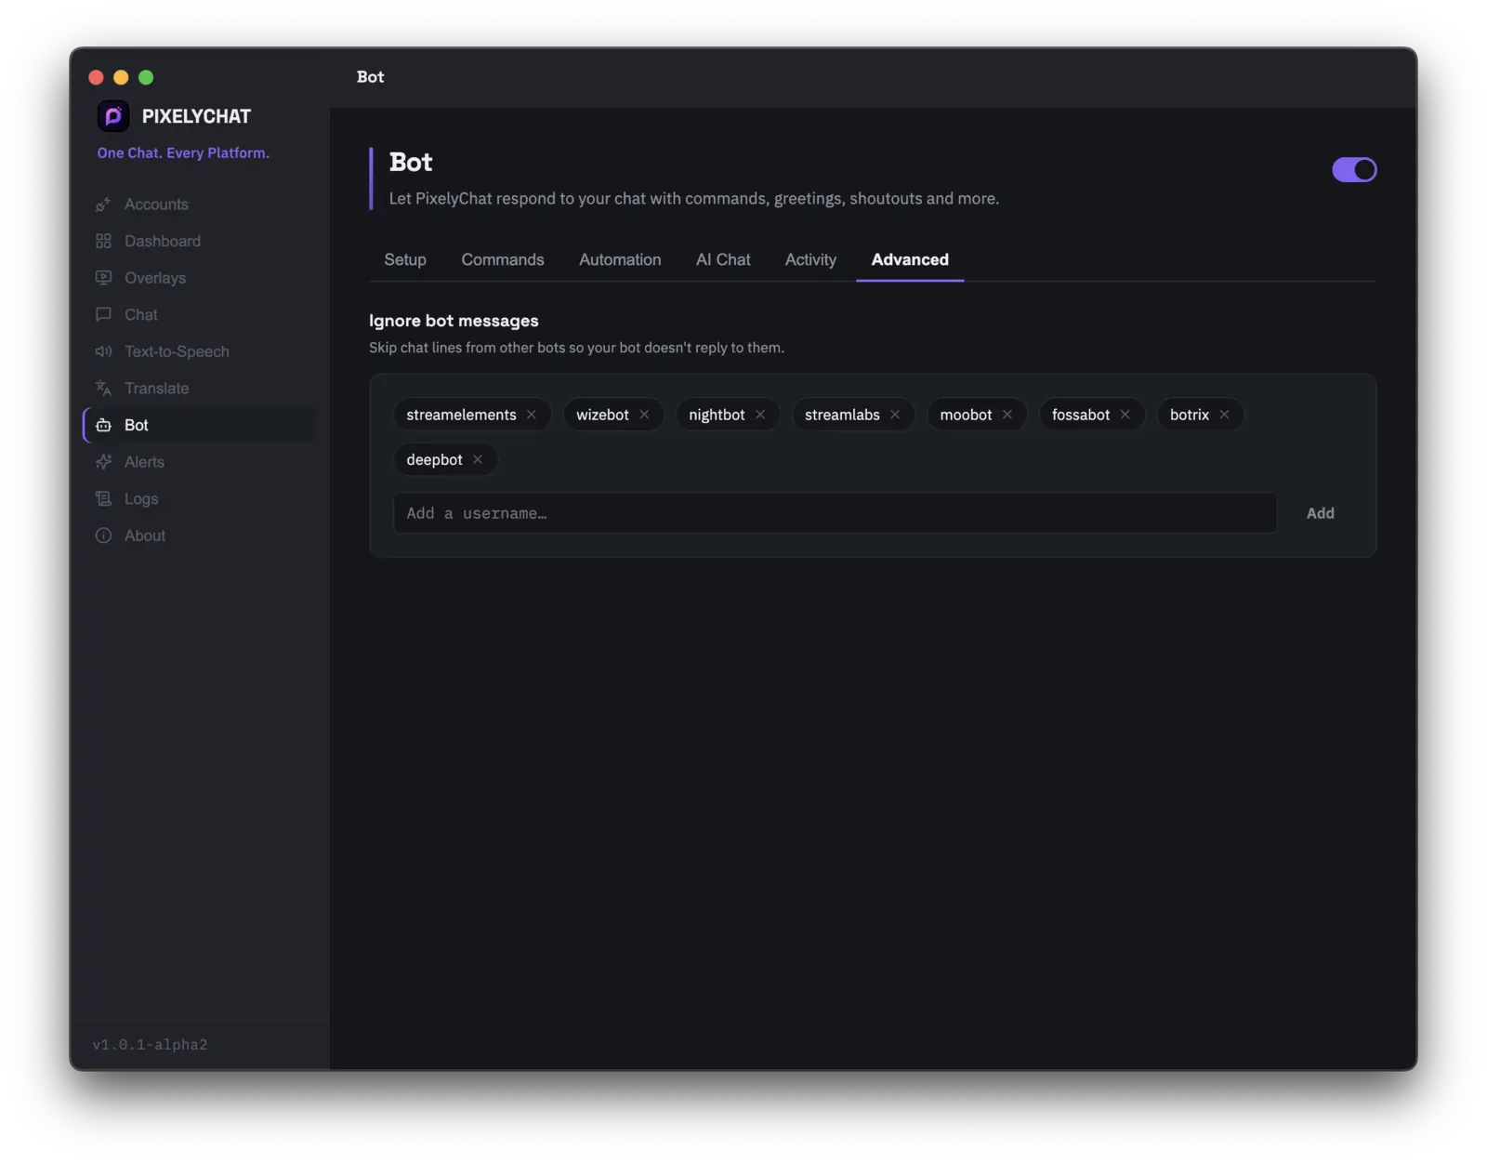Viewport: 1487px width, 1163px height.
Task: Remove deepbot from ignore list
Action: point(478,459)
